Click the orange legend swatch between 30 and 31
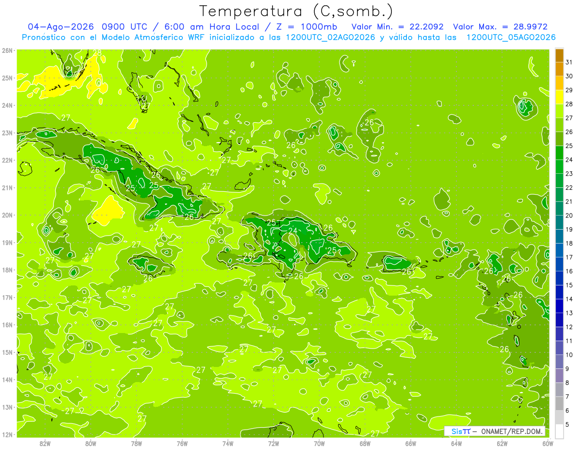The image size is (582, 450). click(x=559, y=69)
